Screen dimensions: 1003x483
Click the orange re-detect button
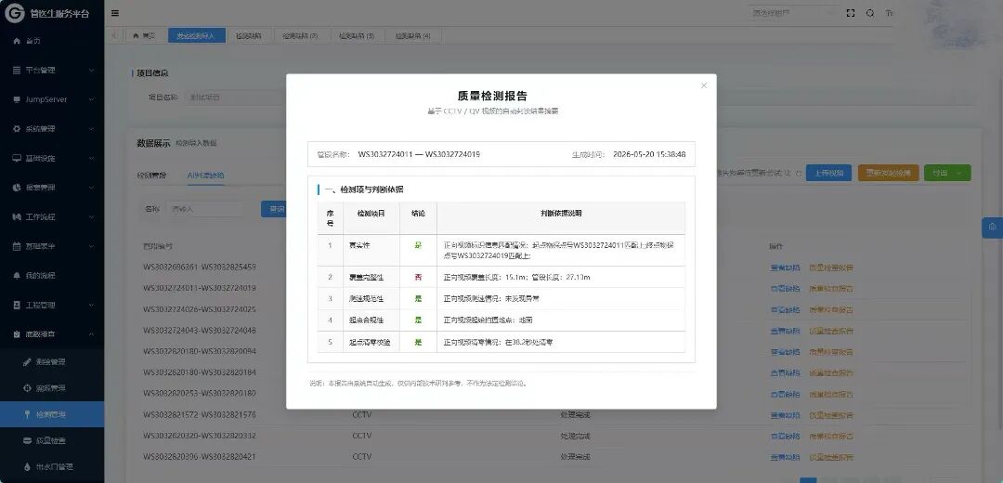[889, 173]
